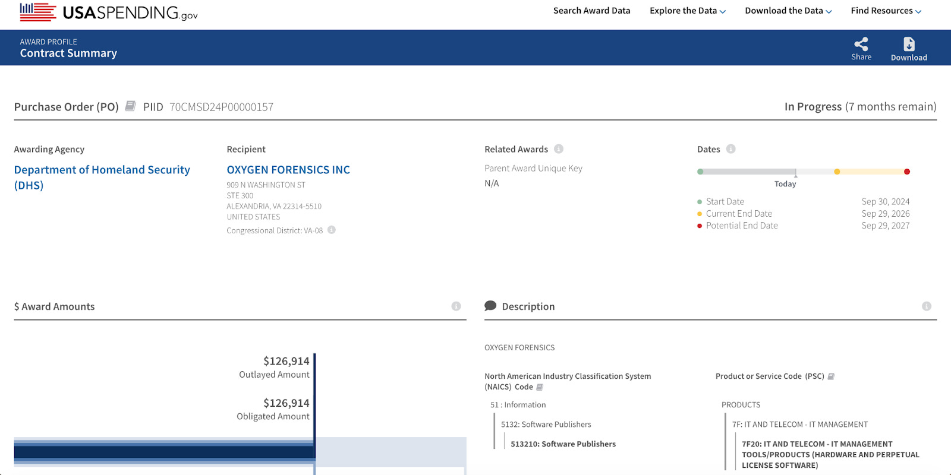The height and width of the screenshot is (475, 951).
Task: Click the USAspending.gov site title
Action: point(130,12)
